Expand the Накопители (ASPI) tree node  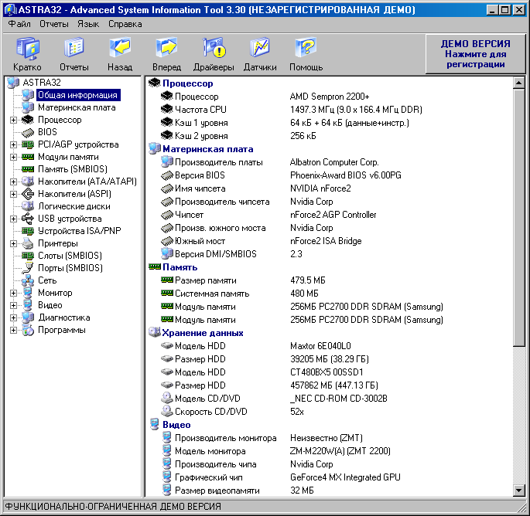[13, 195]
